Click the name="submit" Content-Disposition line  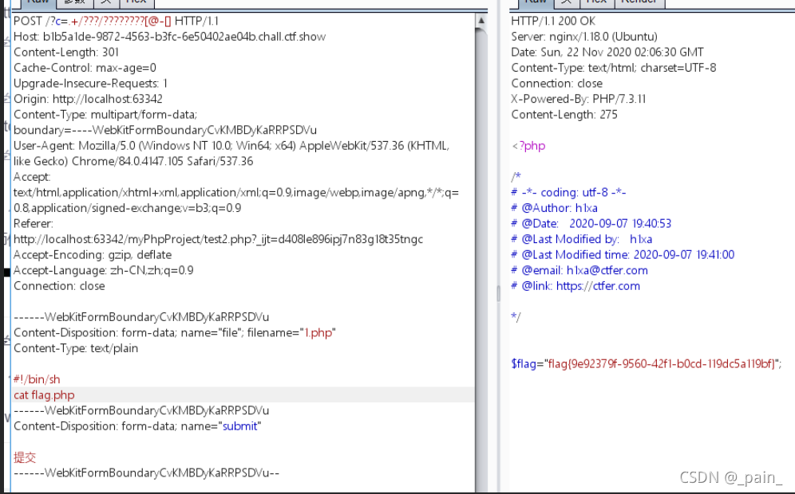click(137, 426)
